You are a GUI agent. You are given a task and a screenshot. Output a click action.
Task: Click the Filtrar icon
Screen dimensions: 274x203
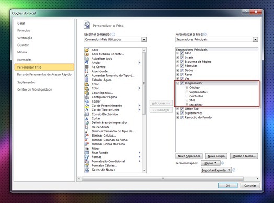click(x=87, y=149)
